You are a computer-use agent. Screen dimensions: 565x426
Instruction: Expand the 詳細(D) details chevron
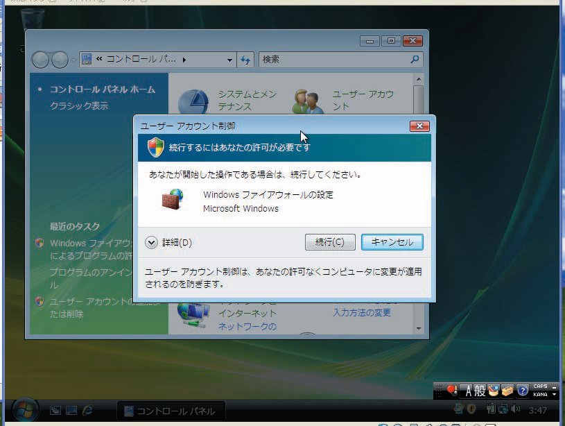click(151, 242)
